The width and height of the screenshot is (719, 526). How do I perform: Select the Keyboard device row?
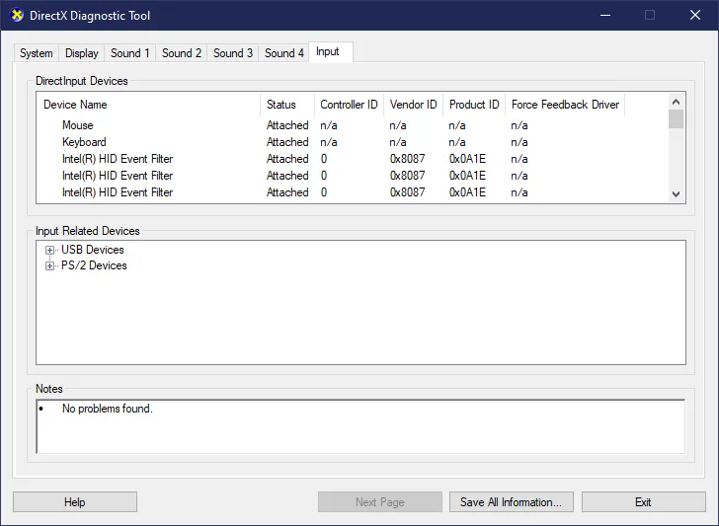click(x=84, y=142)
